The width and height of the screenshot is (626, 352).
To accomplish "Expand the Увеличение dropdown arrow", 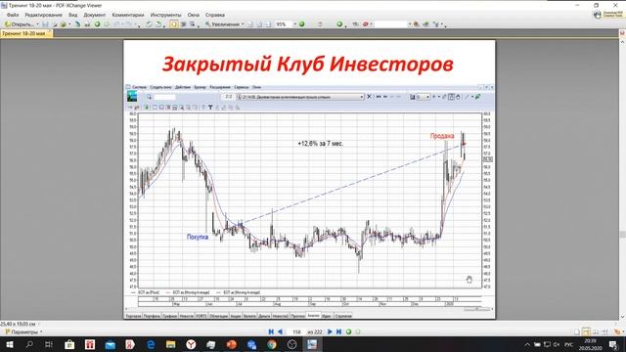I will pos(243,24).
